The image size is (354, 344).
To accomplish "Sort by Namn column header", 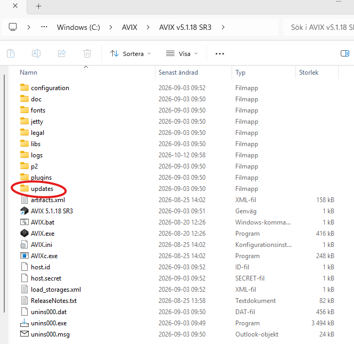I will coord(28,73).
